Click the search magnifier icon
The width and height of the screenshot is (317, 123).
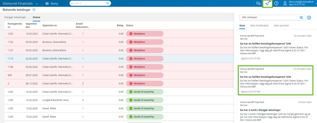click(x=108, y=3)
